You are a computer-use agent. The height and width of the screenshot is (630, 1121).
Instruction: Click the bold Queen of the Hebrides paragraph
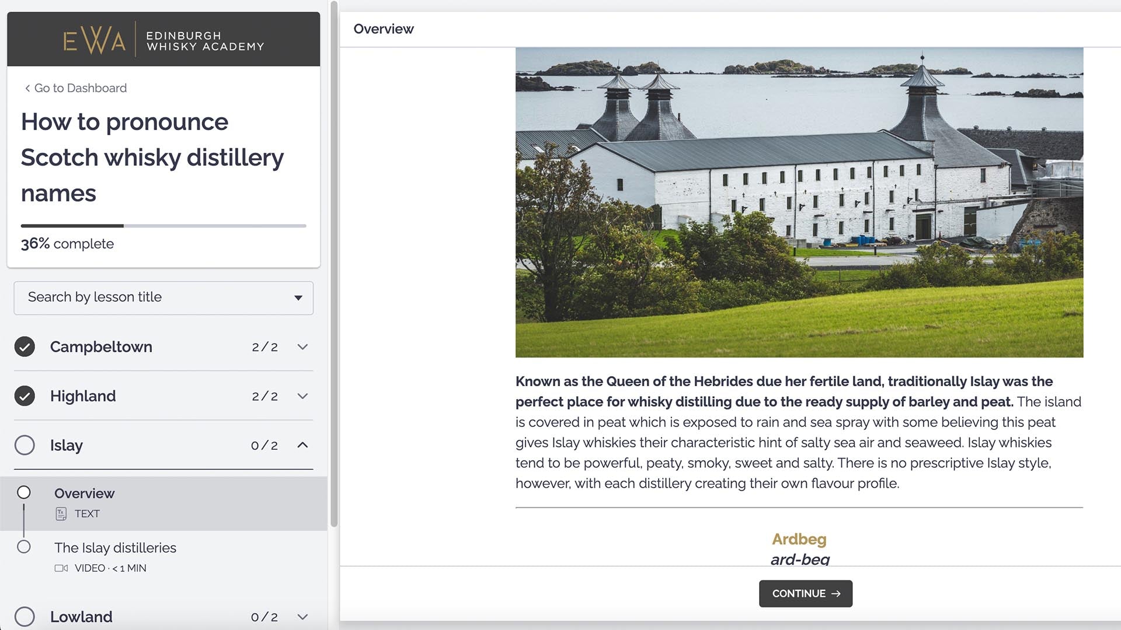click(784, 391)
